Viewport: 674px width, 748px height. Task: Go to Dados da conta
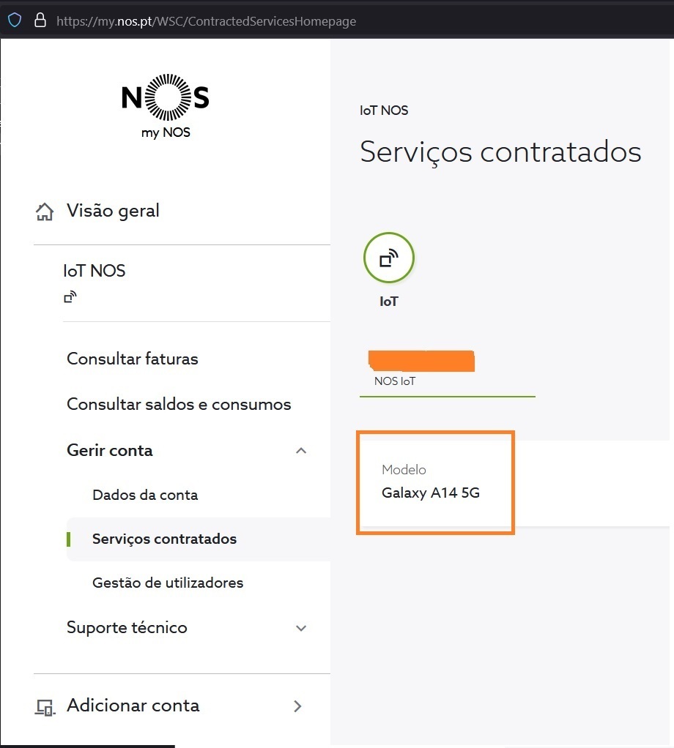tap(145, 495)
